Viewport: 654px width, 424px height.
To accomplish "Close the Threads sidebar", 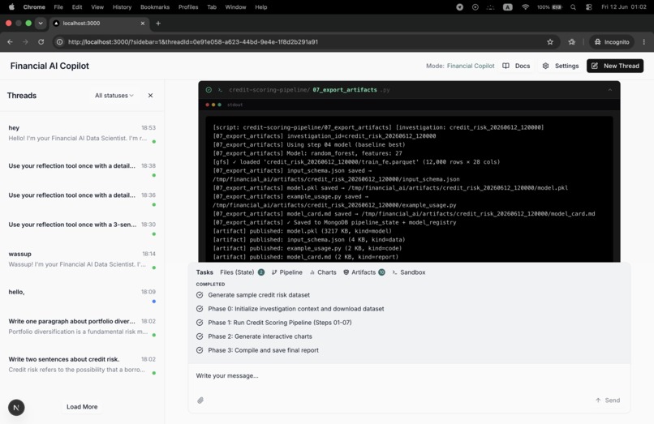I will [x=151, y=96].
